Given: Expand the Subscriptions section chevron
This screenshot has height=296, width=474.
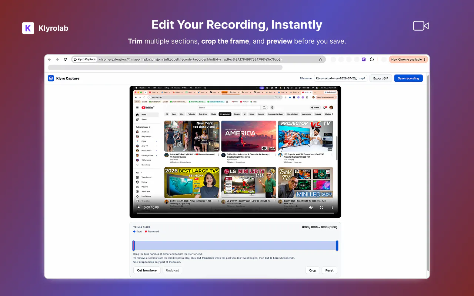Looking at the screenshot, I should tap(150, 127).
